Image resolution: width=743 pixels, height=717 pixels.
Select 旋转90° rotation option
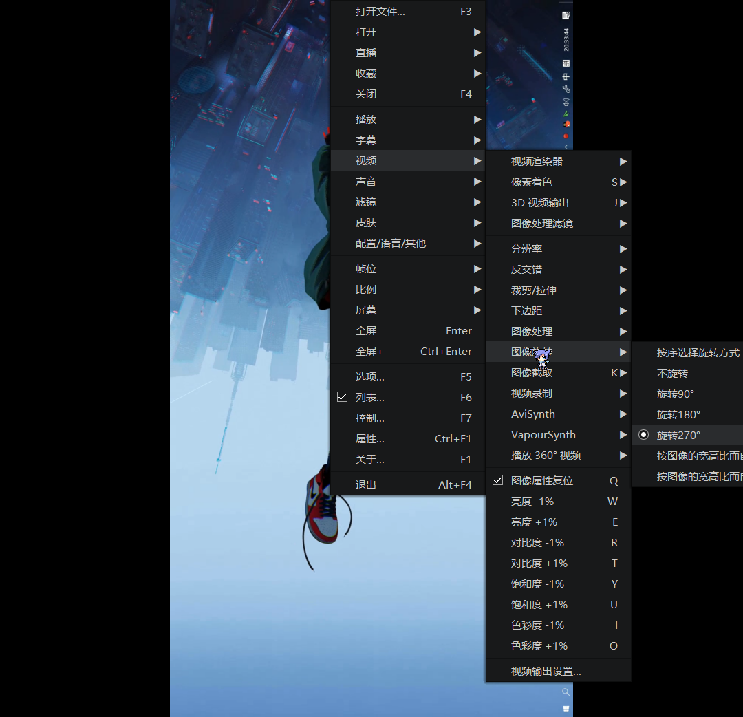pos(687,394)
